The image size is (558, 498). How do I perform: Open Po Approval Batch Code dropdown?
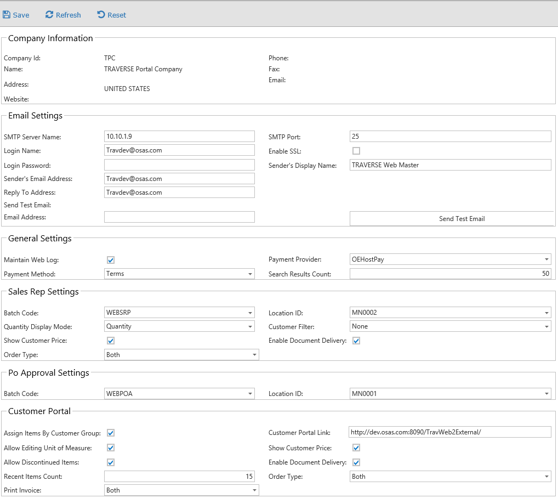pos(250,394)
